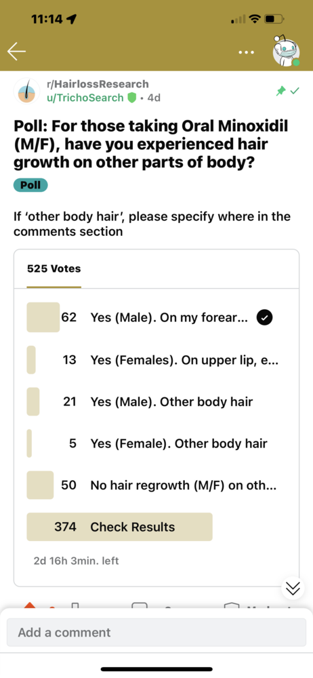The width and height of the screenshot is (313, 678).
Task: Open the r/HairlossResearch link
Action: (98, 84)
